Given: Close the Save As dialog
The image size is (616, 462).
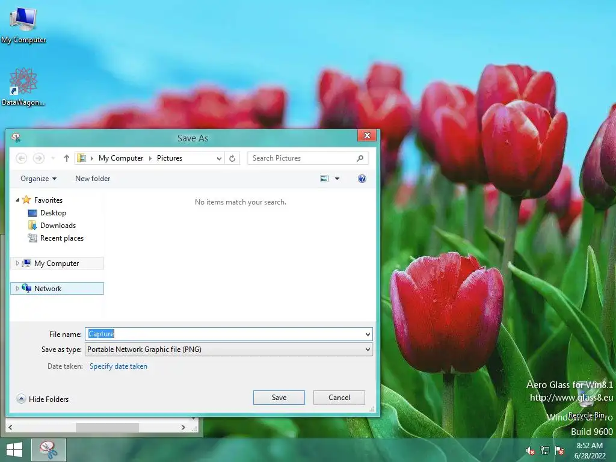Looking at the screenshot, I should point(367,135).
